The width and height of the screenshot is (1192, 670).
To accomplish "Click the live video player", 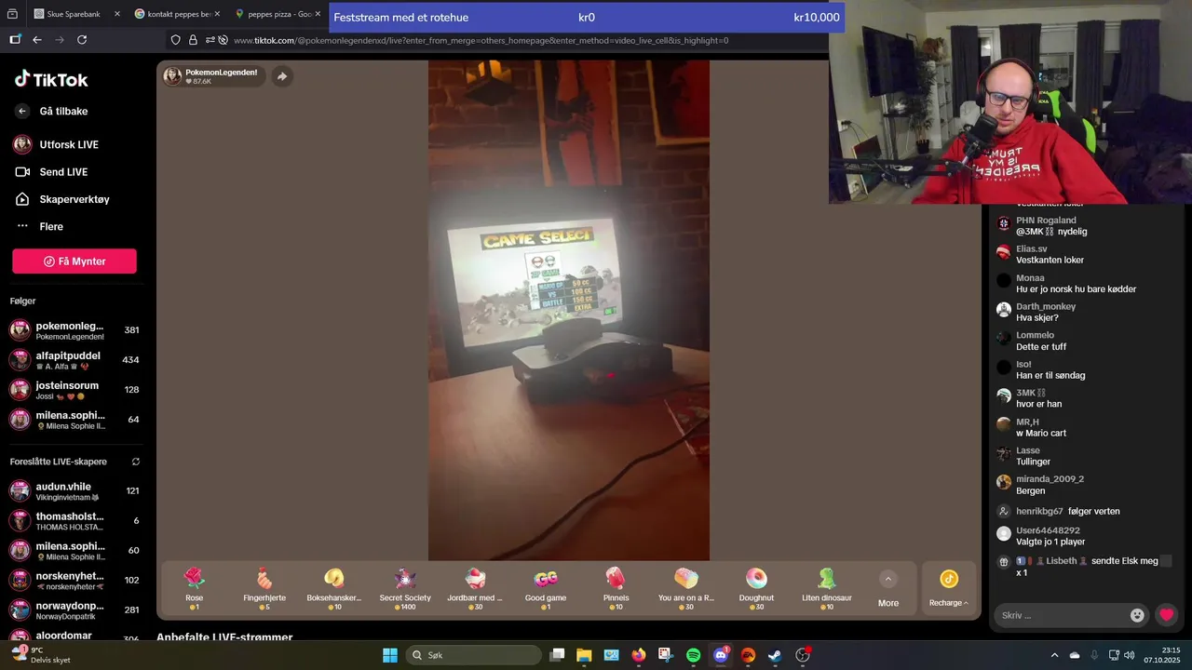I will tap(568, 310).
